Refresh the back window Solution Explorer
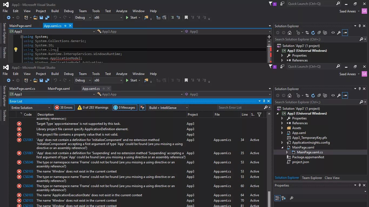Viewport: 369px width, 207px height. 313,33
